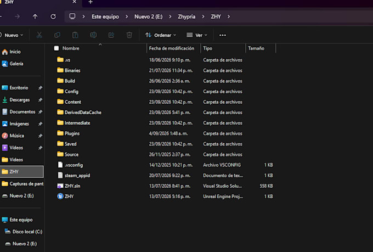The width and height of the screenshot is (373, 252).
Task: Navigate forward with the arrow button
Action: coord(17,16)
